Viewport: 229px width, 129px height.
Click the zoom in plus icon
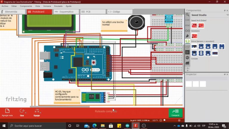coord(179,120)
